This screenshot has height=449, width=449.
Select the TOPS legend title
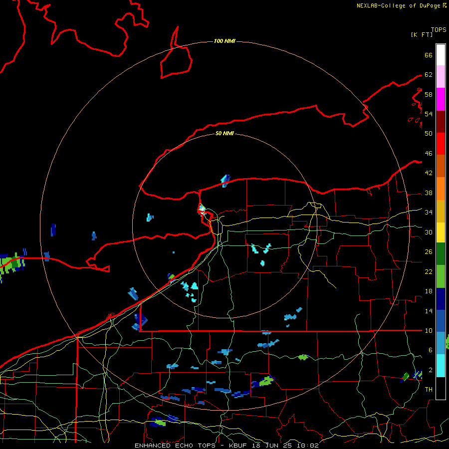click(x=439, y=29)
